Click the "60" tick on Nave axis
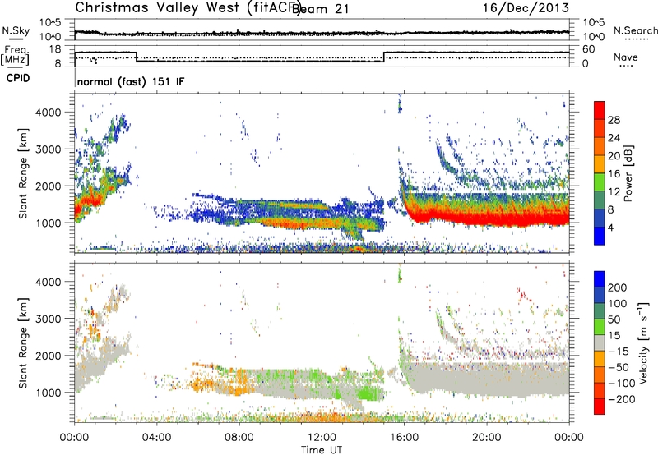658x455 pixels. pyautogui.click(x=589, y=49)
